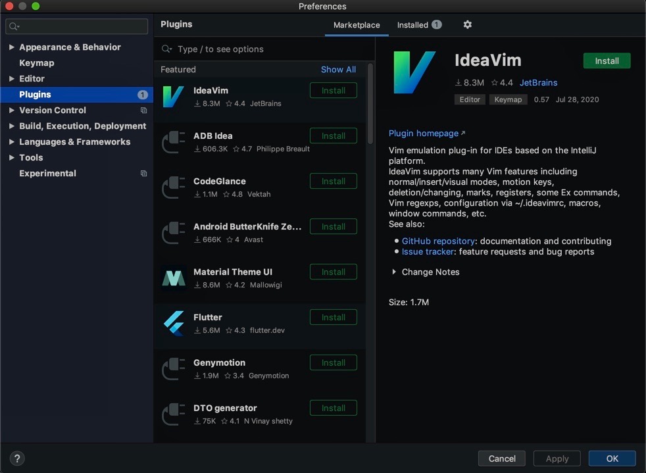Install IdeaVim from the featured list
Screen dimensions: 646x473
pos(334,91)
